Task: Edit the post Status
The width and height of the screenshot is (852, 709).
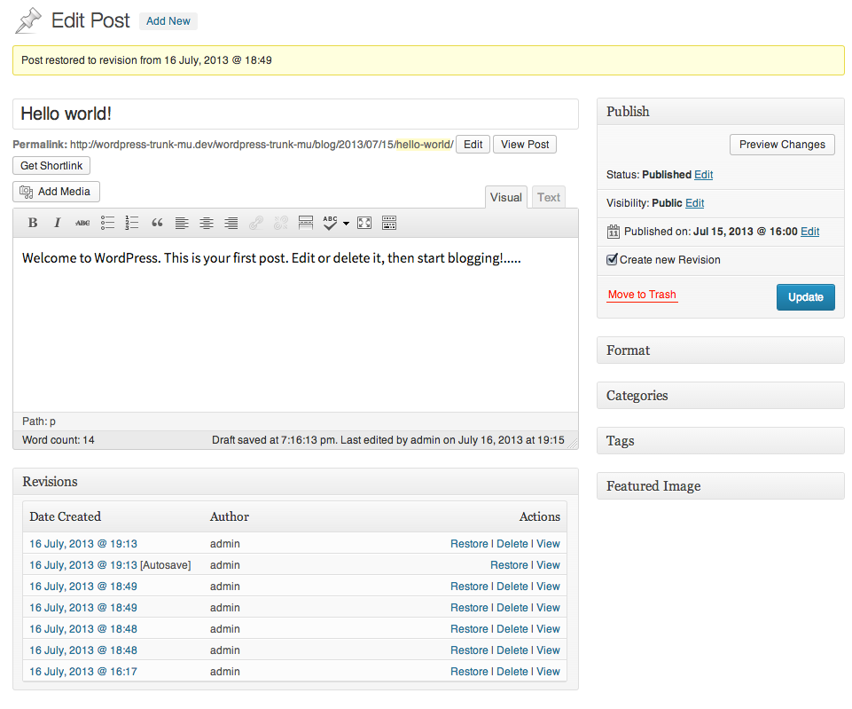Action: pyautogui.click(x=703, y=175)
